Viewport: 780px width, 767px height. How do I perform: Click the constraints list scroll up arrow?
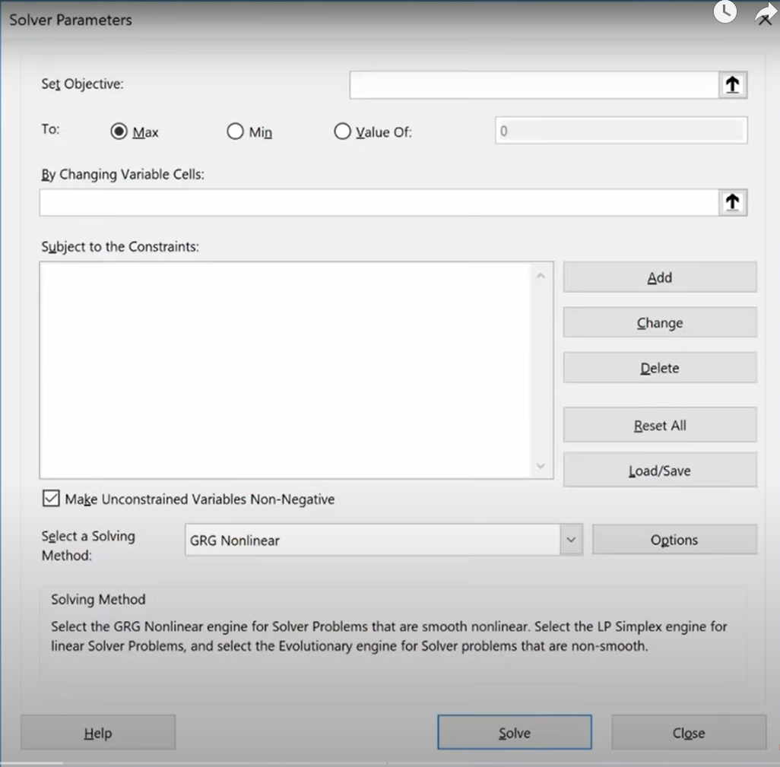pyautogui.click(x=541, y=276)
